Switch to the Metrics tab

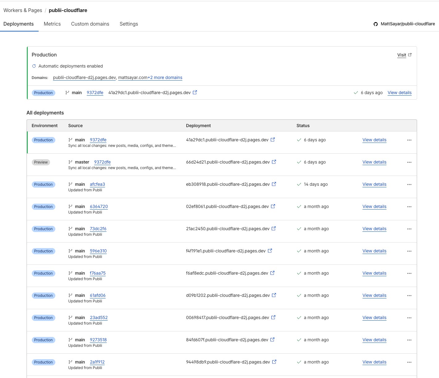[x=52, y=24]
